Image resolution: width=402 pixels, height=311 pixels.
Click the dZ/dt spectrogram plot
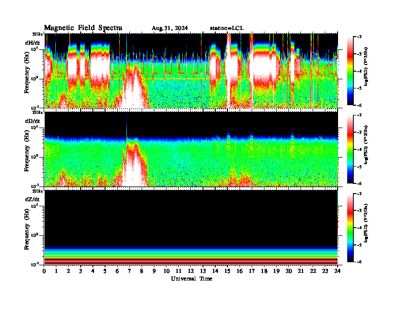point(191,227)
